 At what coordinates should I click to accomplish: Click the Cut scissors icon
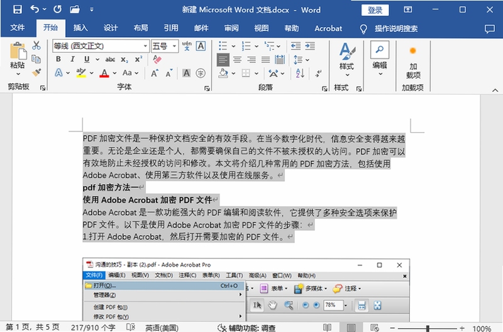click(x=36, y=45)
